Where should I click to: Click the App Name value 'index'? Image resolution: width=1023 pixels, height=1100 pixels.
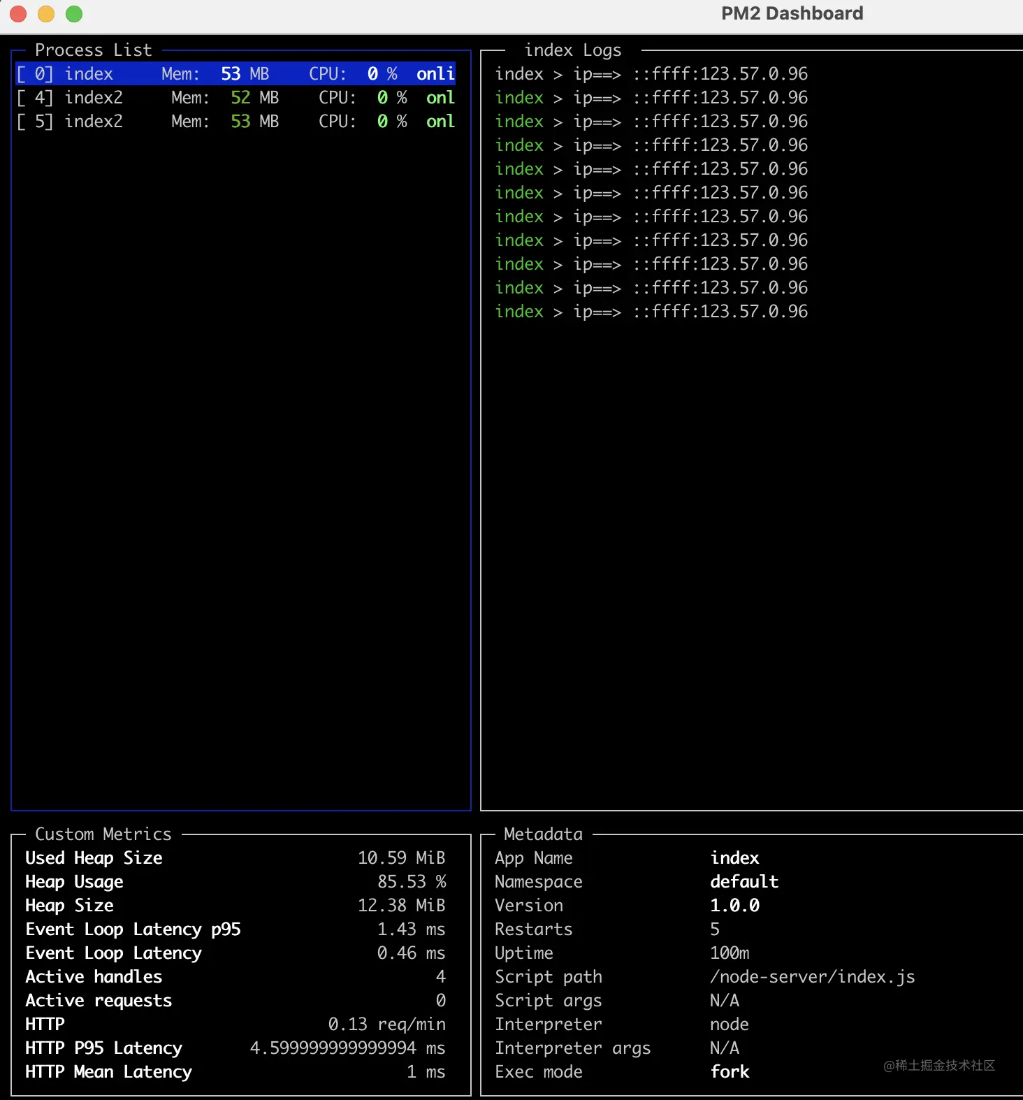(735, 858)
